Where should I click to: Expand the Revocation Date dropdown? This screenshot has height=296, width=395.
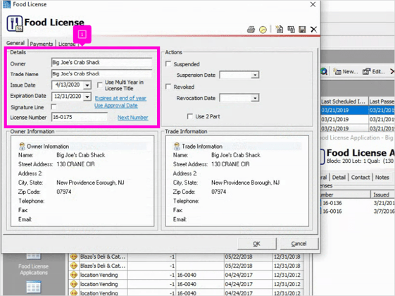point(255,98)
